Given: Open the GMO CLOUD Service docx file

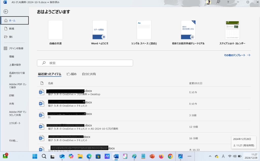Looking at the screenshot, I should tap(144, 148).
